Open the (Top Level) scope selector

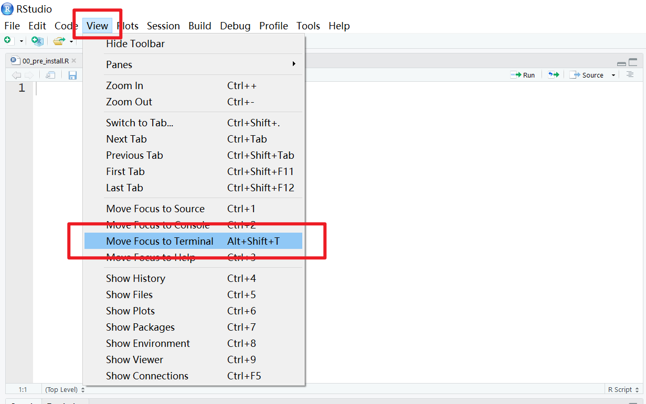(x=65, y=389)
